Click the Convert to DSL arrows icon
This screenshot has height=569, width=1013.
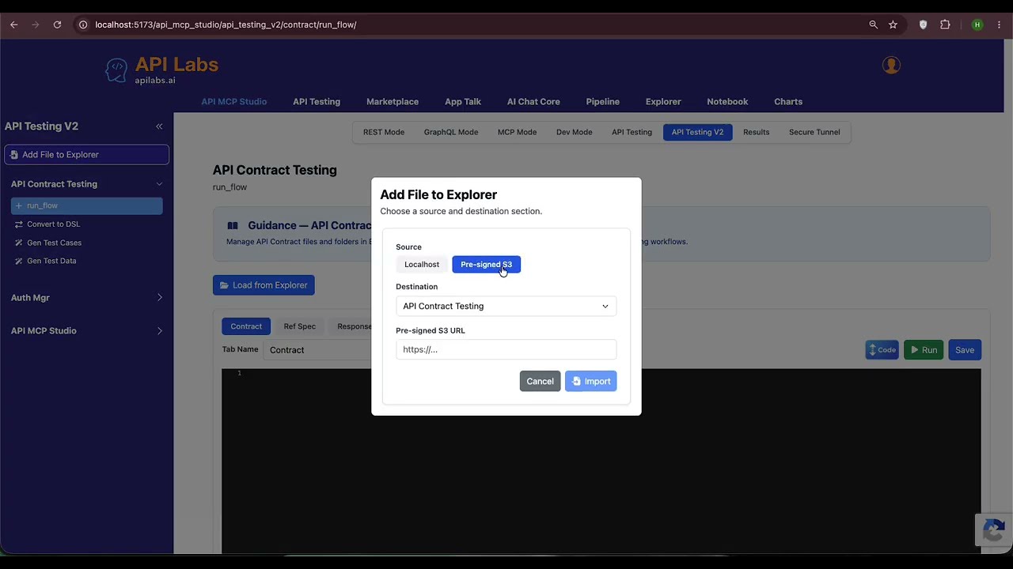pyautogui.click(x=19, y=224)
